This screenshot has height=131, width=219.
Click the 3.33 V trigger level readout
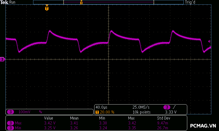point(171,112)
